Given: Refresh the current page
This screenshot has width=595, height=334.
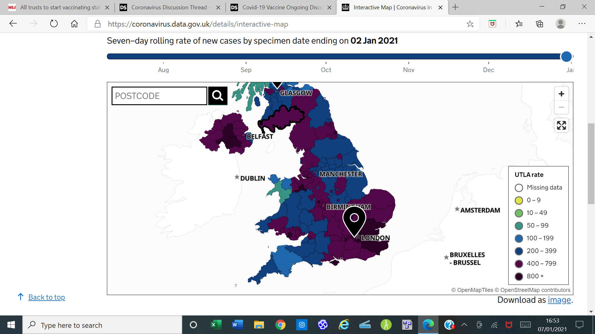Looking at the screenshot, I should click(54, 24).
